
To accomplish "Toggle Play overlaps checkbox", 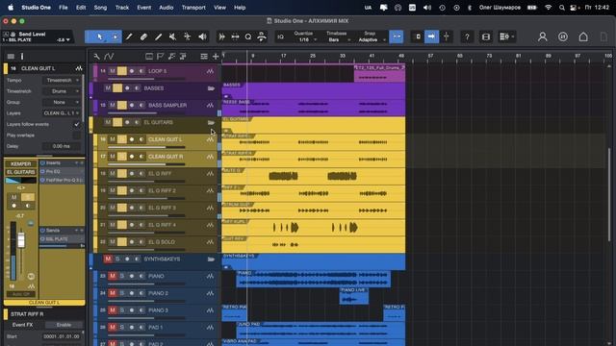I will tap(77, 135).
